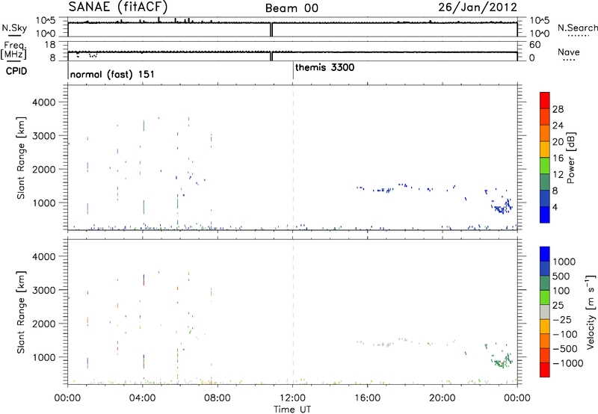Click the date '26/Jan/2012'

478,7
